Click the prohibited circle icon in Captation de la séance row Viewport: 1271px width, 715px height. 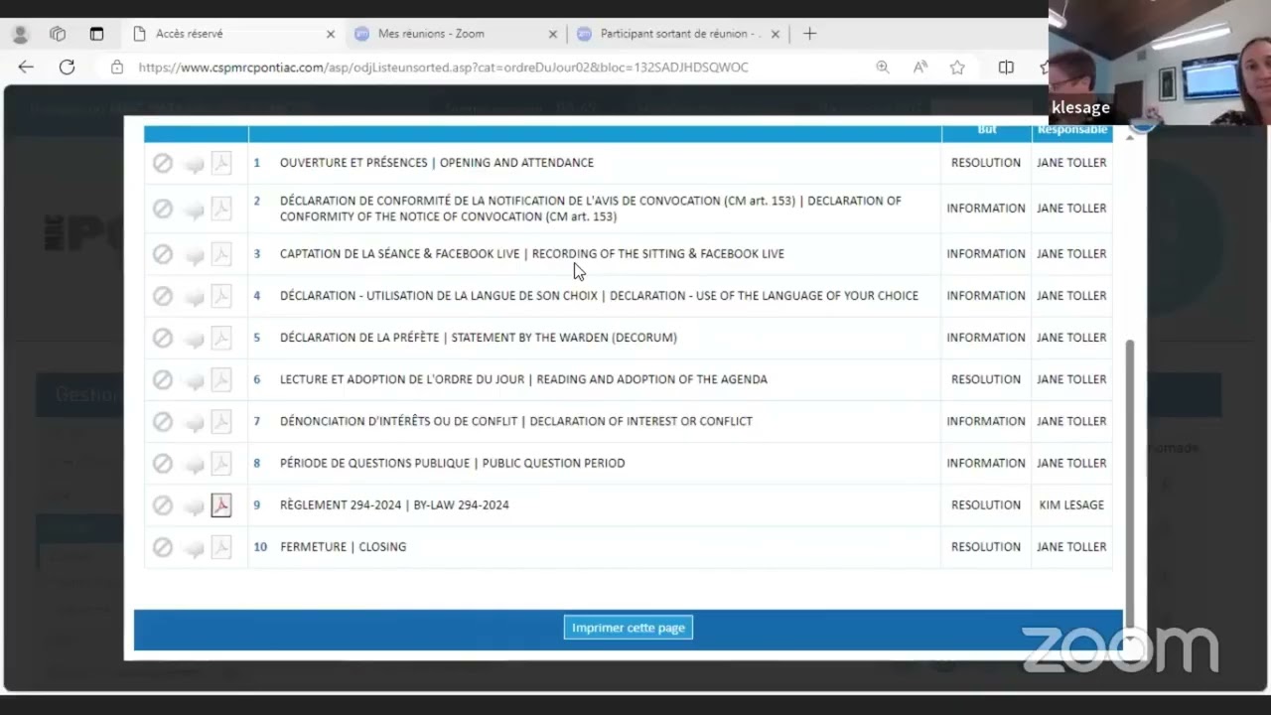[163, 254]
